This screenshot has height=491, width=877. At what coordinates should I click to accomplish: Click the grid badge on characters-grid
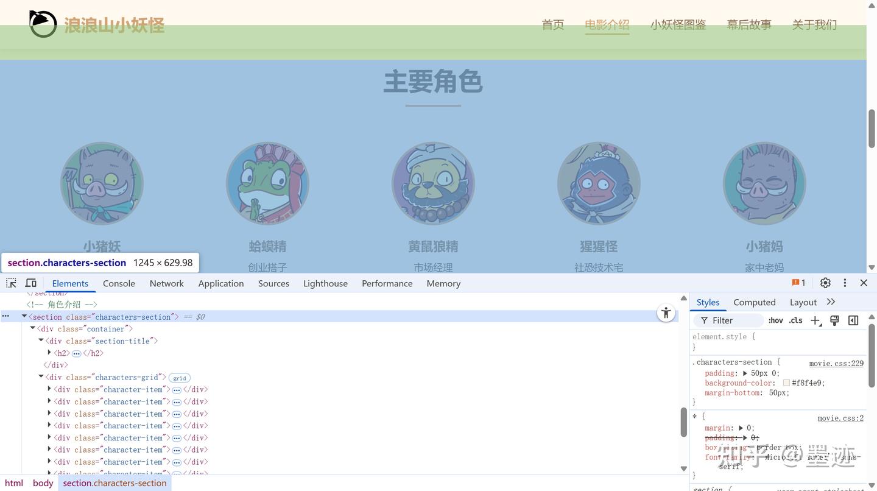point(180,378)
